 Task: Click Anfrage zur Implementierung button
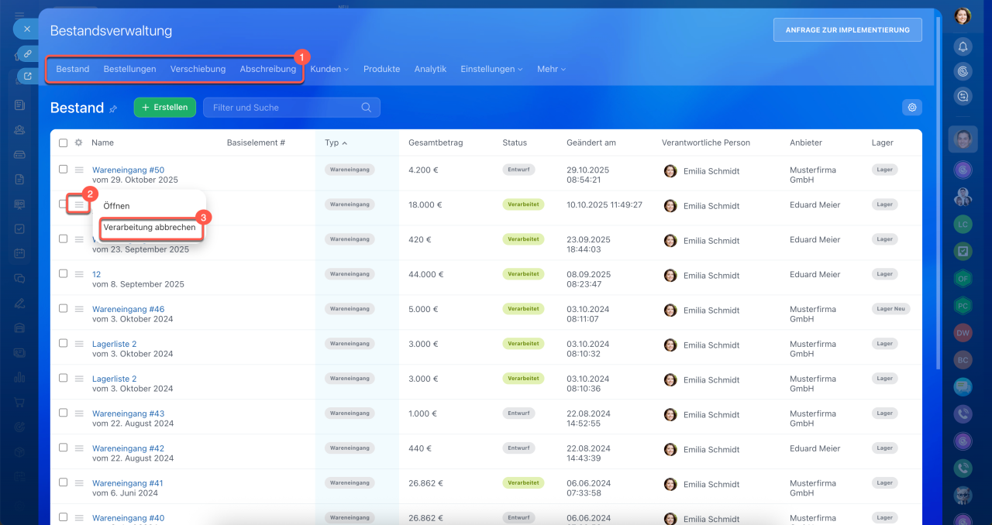click(847, 29)
